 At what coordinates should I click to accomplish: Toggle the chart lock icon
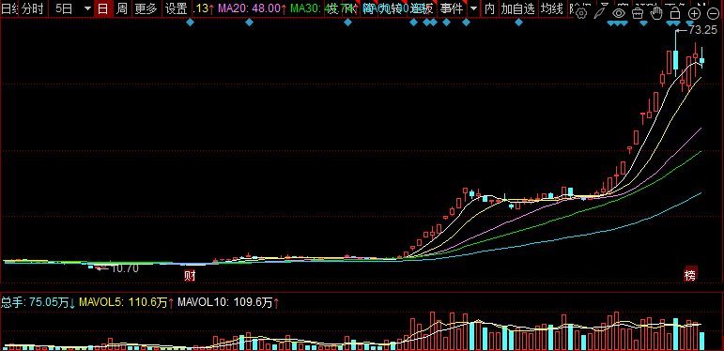[x=675, y=13]
